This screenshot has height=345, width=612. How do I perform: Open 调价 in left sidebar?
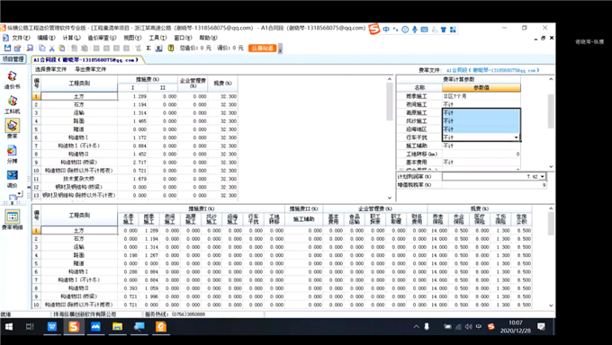tap(12, 179)
